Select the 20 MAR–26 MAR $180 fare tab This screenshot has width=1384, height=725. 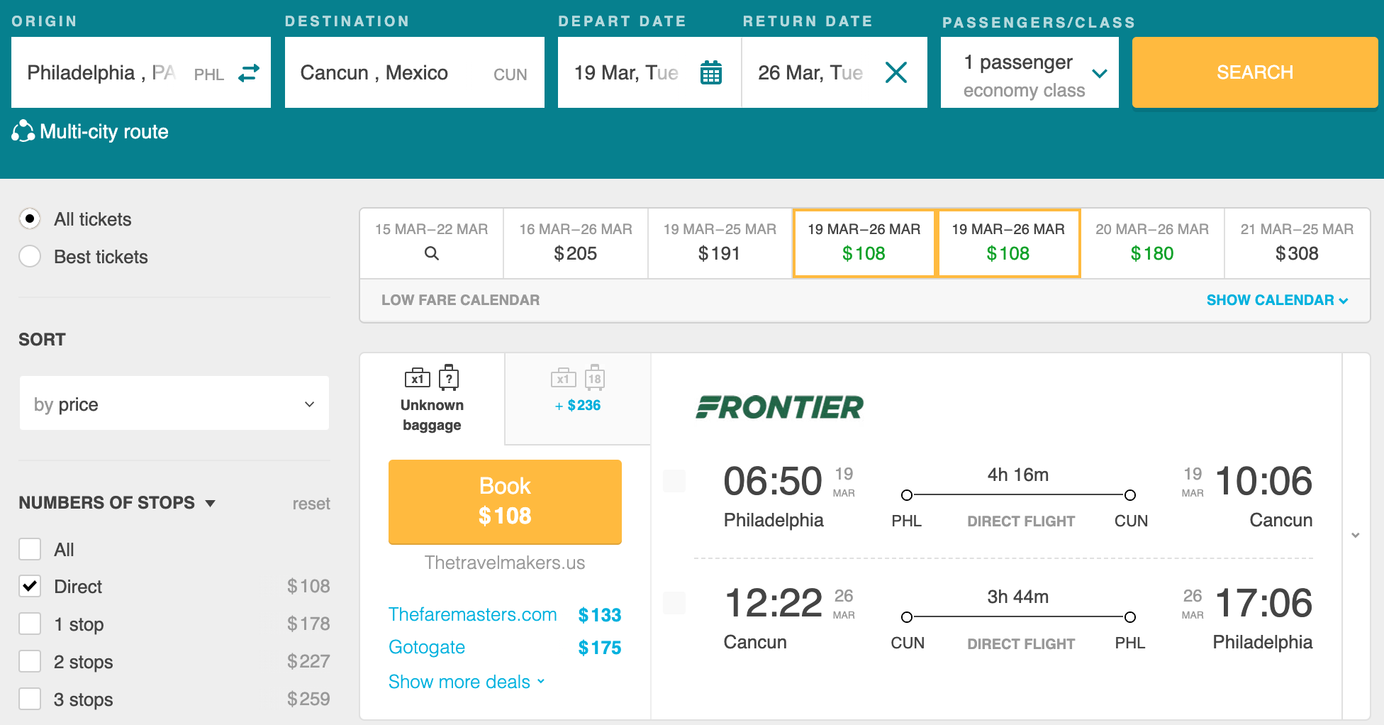point(1151,243)
